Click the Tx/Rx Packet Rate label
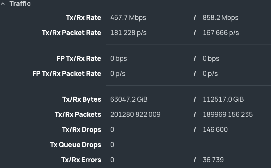The height and width of the screenshot is (168, 271). coord(72,33)
